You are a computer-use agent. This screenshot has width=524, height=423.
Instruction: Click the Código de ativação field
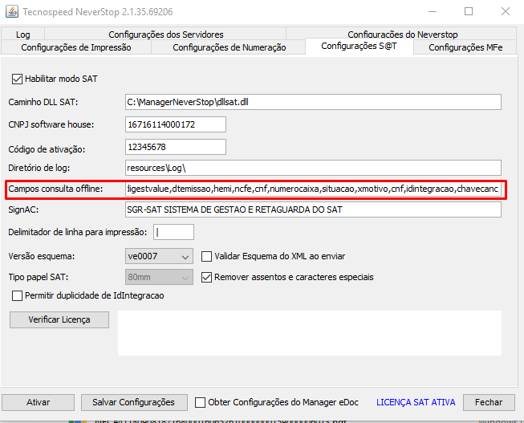176,147
